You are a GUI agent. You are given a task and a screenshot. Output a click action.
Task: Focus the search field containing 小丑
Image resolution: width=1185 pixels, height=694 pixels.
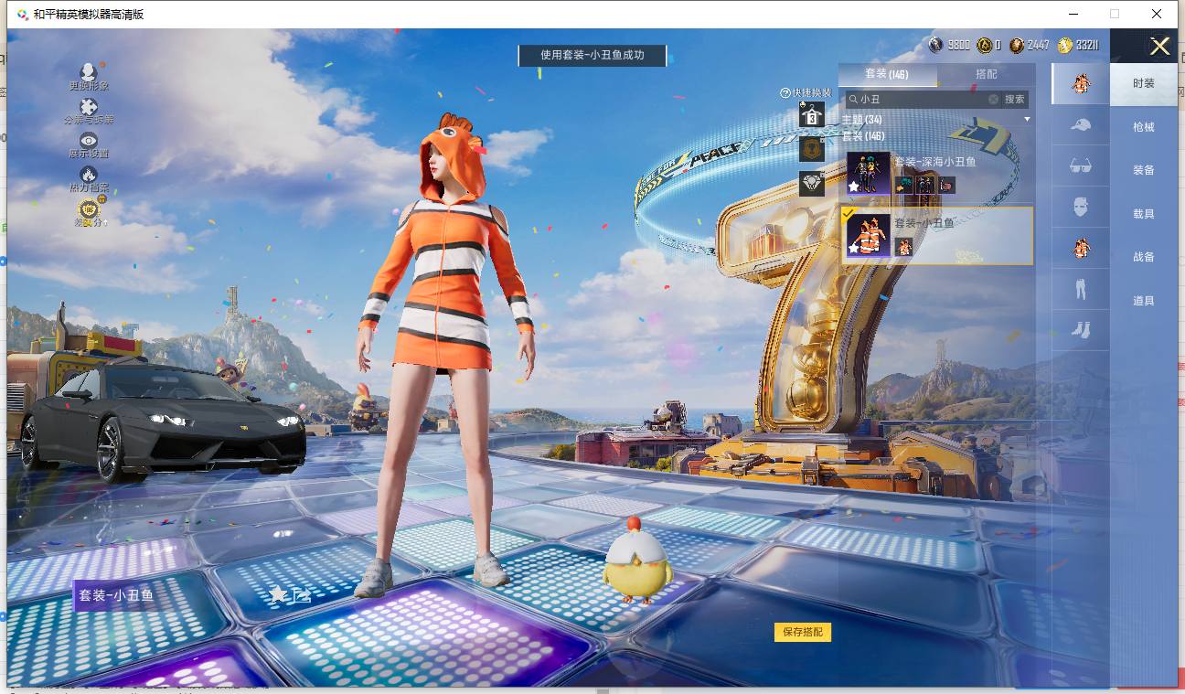coord(923,99)
